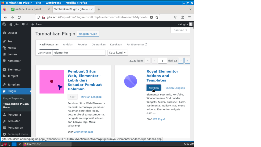Image resolution: width=261 pixels, height=147 pixels.
Task: Collapse sidebar with Persempit menu
Action: [18, 134]
